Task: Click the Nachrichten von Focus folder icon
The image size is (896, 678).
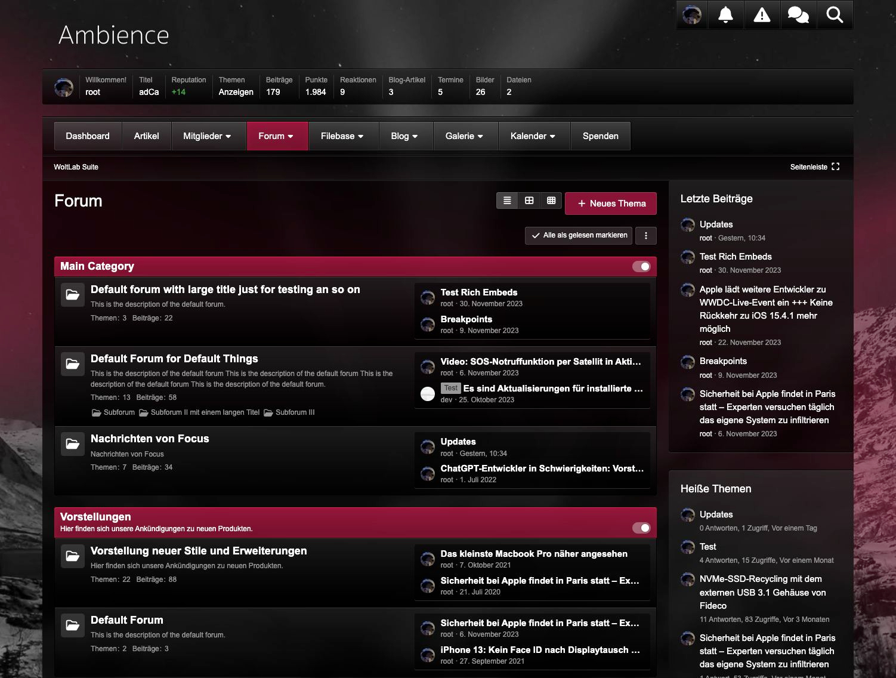Action: tap(73, 444)
